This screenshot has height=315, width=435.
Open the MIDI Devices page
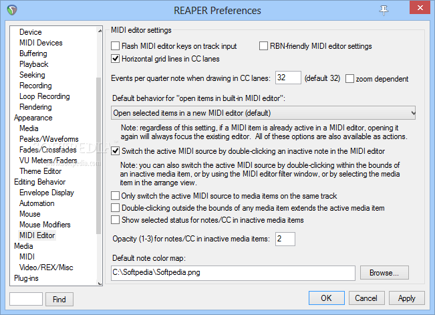click(x=41, y=43)
